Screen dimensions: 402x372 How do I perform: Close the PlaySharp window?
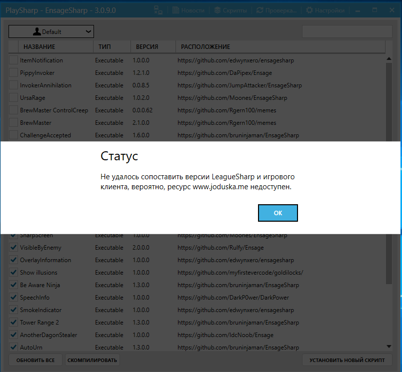coord(391,10)
